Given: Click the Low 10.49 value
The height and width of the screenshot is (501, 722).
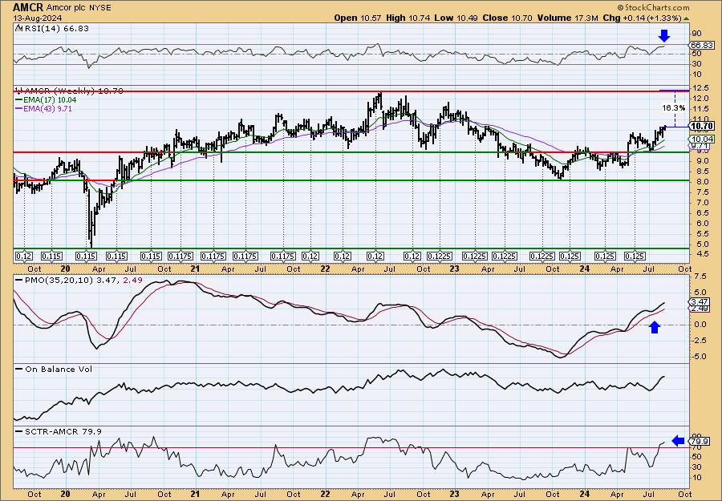Looking at the screenshot, I should (456, 18).
